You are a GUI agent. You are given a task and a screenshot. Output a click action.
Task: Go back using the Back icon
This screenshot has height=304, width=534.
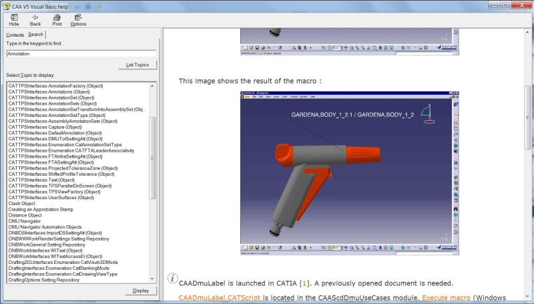tap(35, 20)
